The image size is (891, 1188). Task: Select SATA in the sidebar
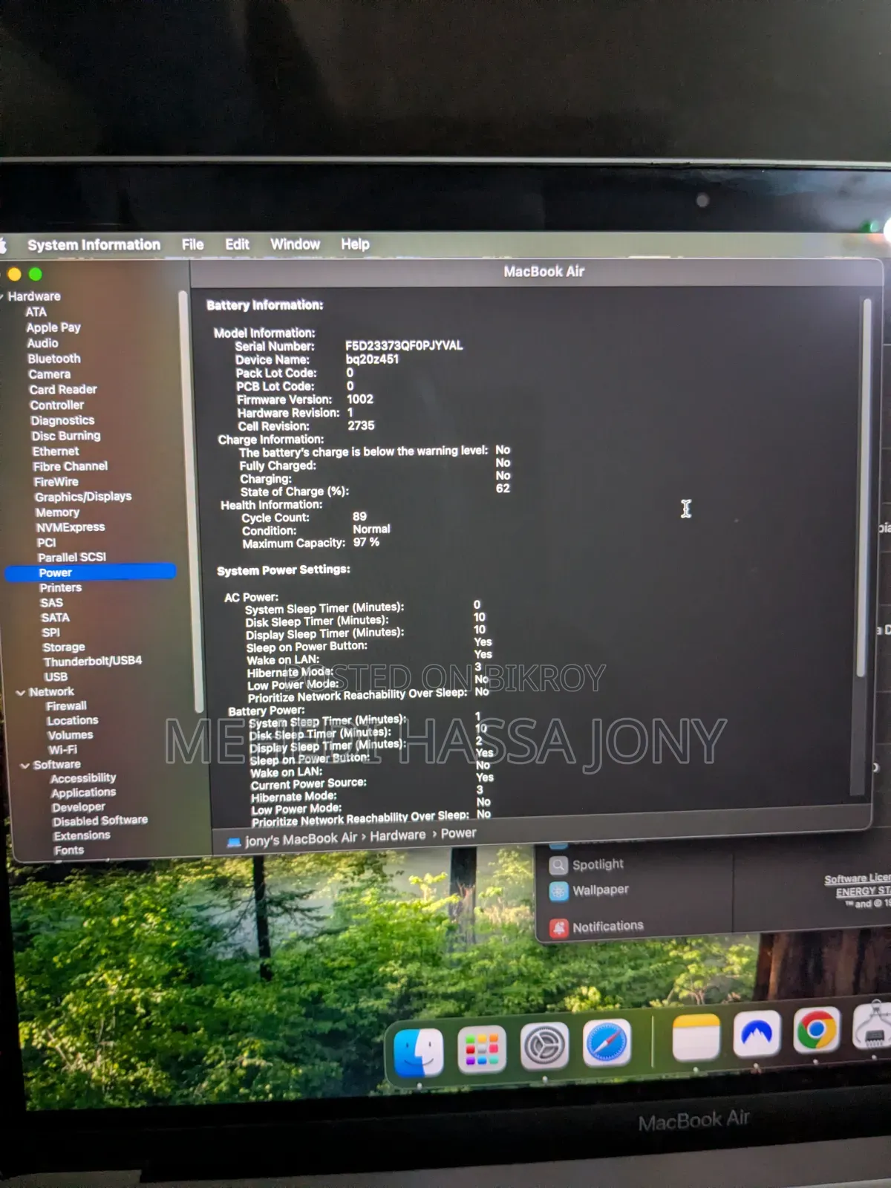click(56, 618)
